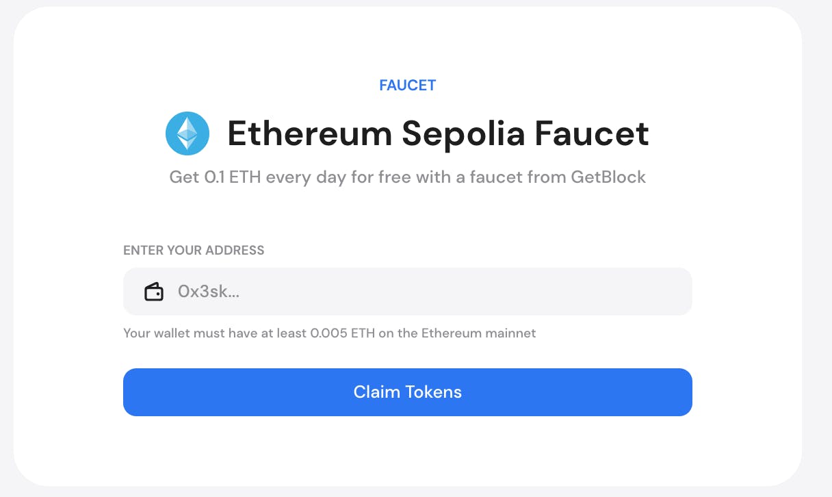Tap the wallet glyph beside the placeholder
This screenshot has width=832, height=497.
[x=155, y=291]
